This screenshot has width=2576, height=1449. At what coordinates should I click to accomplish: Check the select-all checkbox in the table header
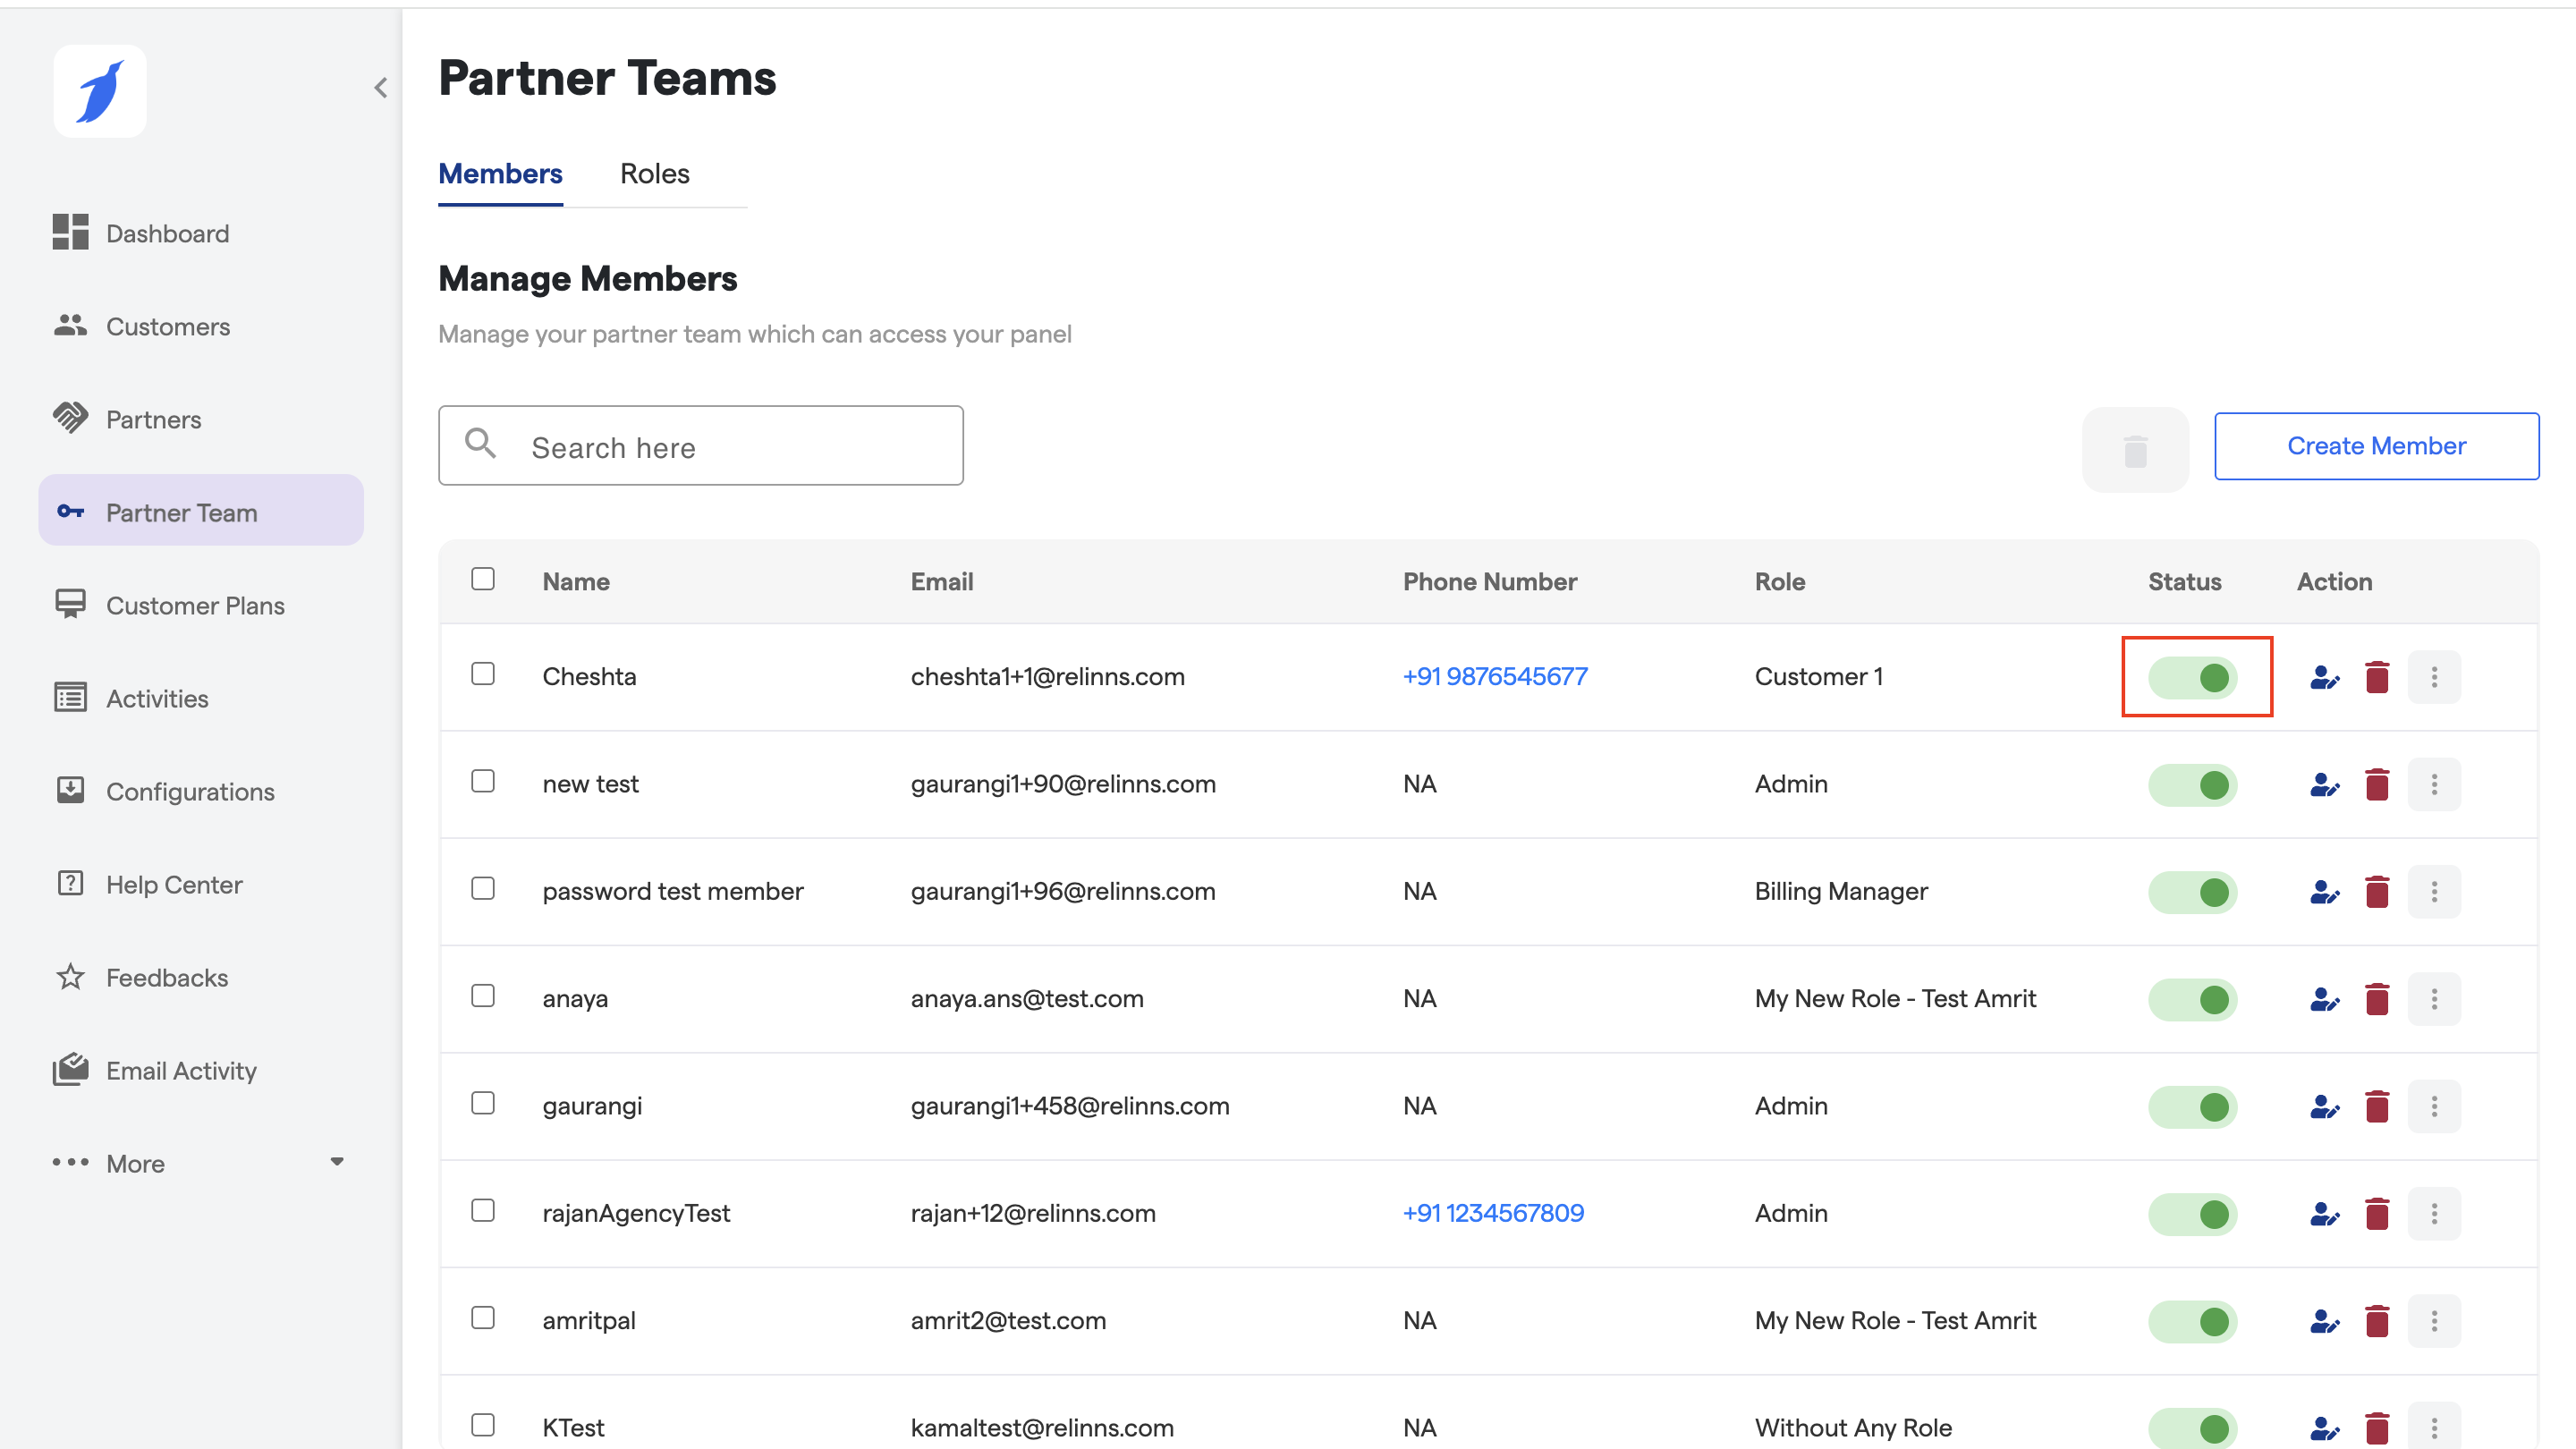[x=483, y=579]
